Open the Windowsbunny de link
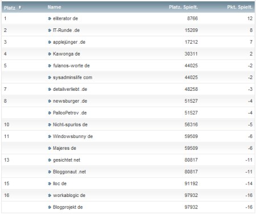The width and height of the screenshot is (256, 214). point(73,136)
